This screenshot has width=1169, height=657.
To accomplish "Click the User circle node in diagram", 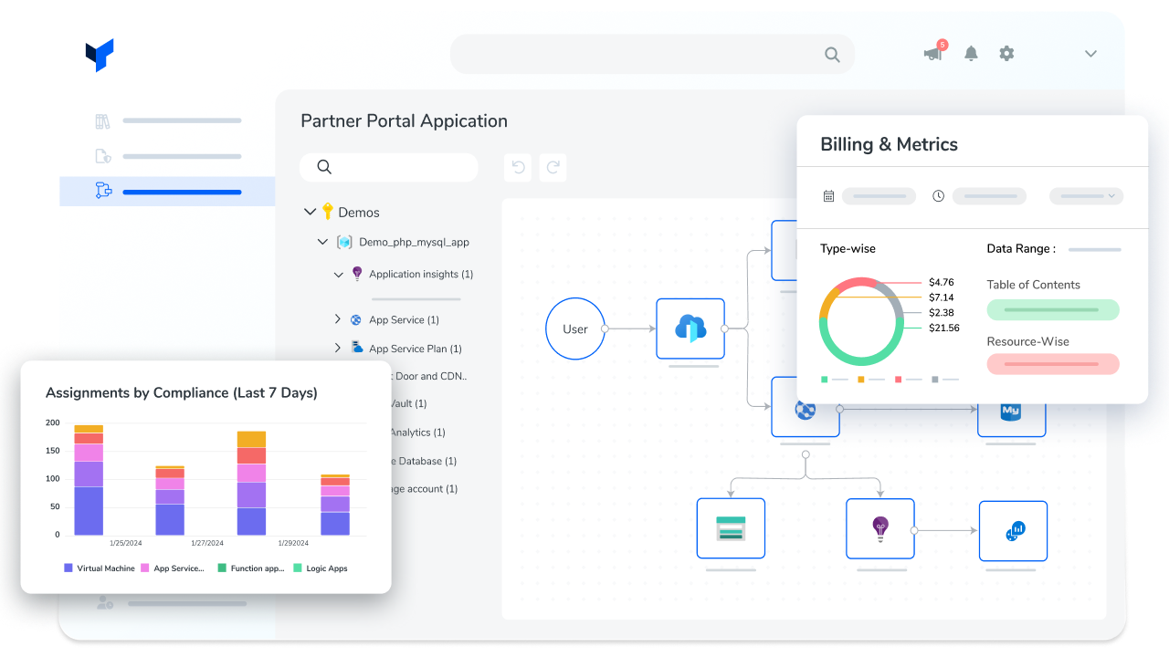I will (575, 328).
